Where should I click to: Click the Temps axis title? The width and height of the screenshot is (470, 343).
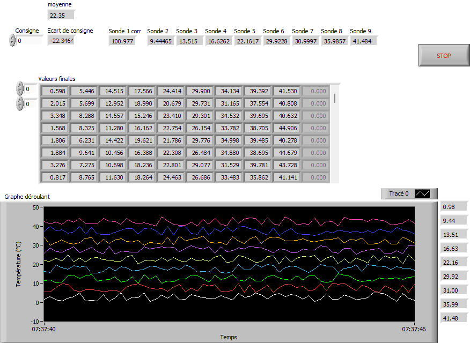[229, 337]
